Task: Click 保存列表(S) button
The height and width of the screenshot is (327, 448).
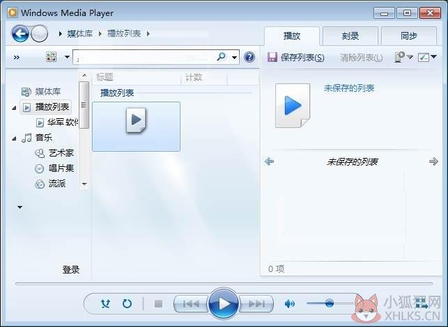Action: pos(296,57)
